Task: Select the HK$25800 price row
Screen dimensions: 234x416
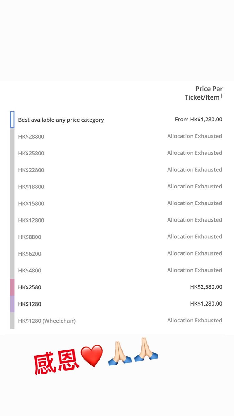Action: (x=116, y=153)
